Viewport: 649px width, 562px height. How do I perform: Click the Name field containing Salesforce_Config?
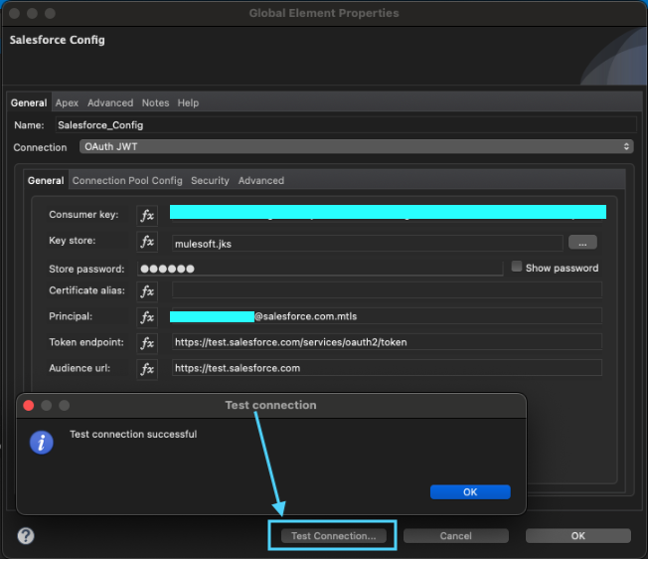[x=344, y=125]
